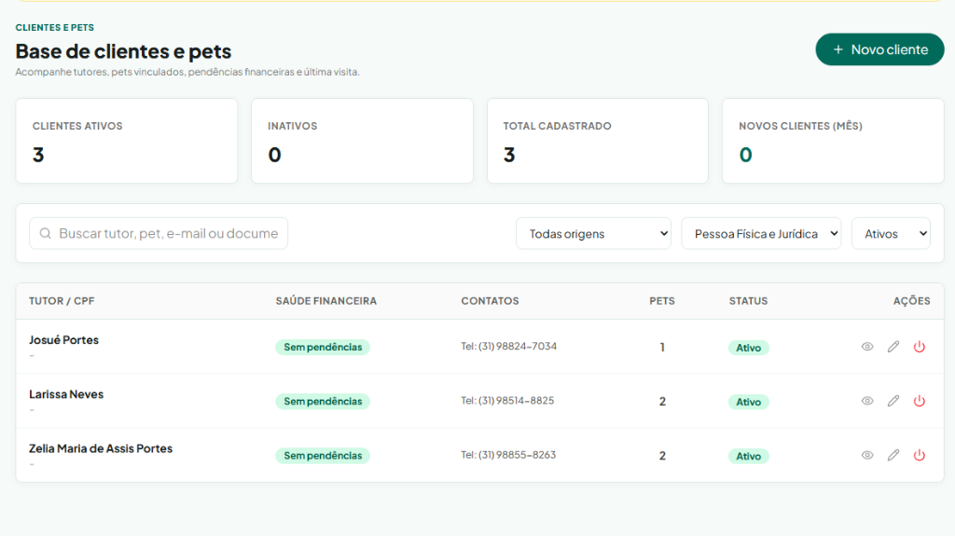Deactivate Larissa Neves via power icon
Screen dimensions: 955x536
pos(919,401)
